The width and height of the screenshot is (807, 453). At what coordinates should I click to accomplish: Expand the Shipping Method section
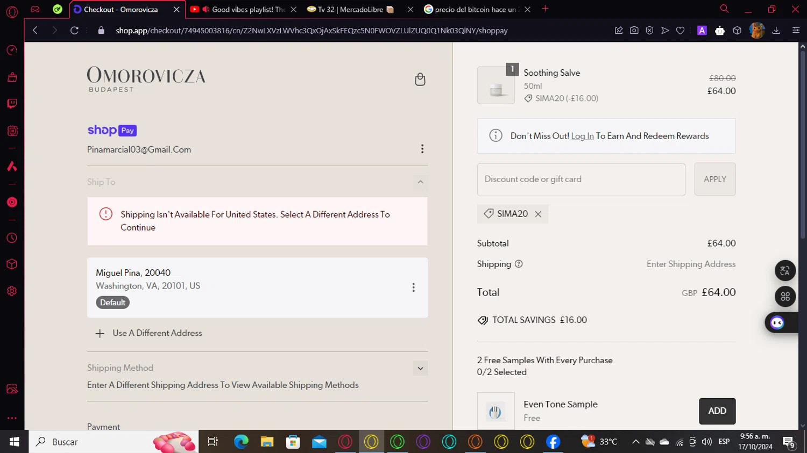point(420,368)
